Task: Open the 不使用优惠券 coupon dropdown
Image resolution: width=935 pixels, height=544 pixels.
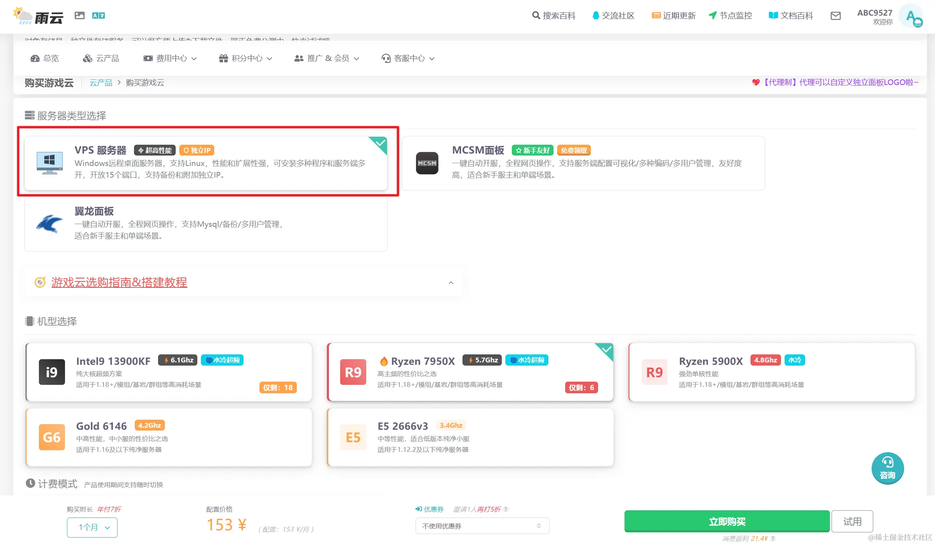Action: click(483, 525)
